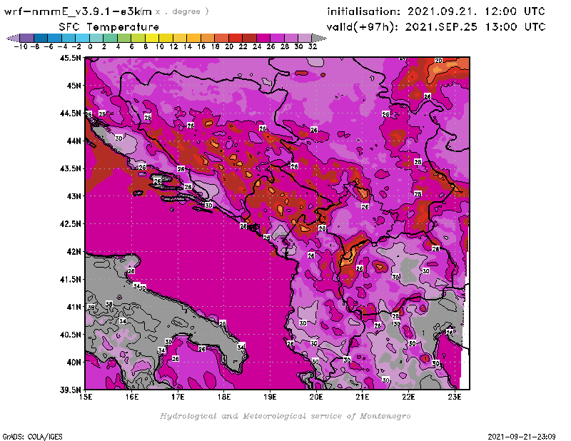The image size is (571, 441).
Task: Click the 32 label on the color scale
Action: pyautogui.click(x=313, y=46)
